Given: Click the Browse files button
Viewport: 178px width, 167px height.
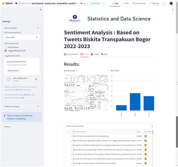Looking at the screenshot, I should click(x=13, y=71).
